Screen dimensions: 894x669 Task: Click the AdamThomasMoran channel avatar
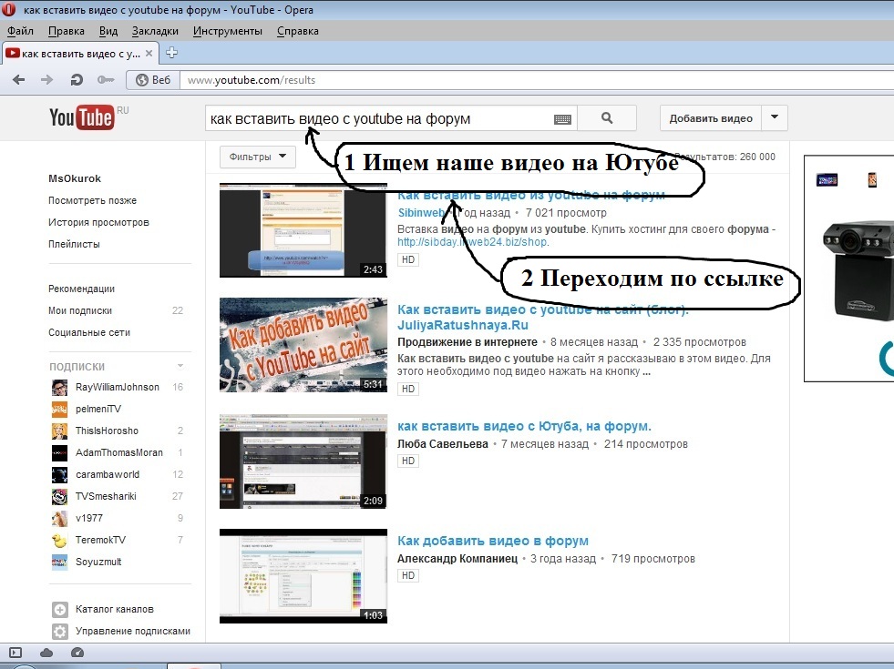[x=59, y=452]
